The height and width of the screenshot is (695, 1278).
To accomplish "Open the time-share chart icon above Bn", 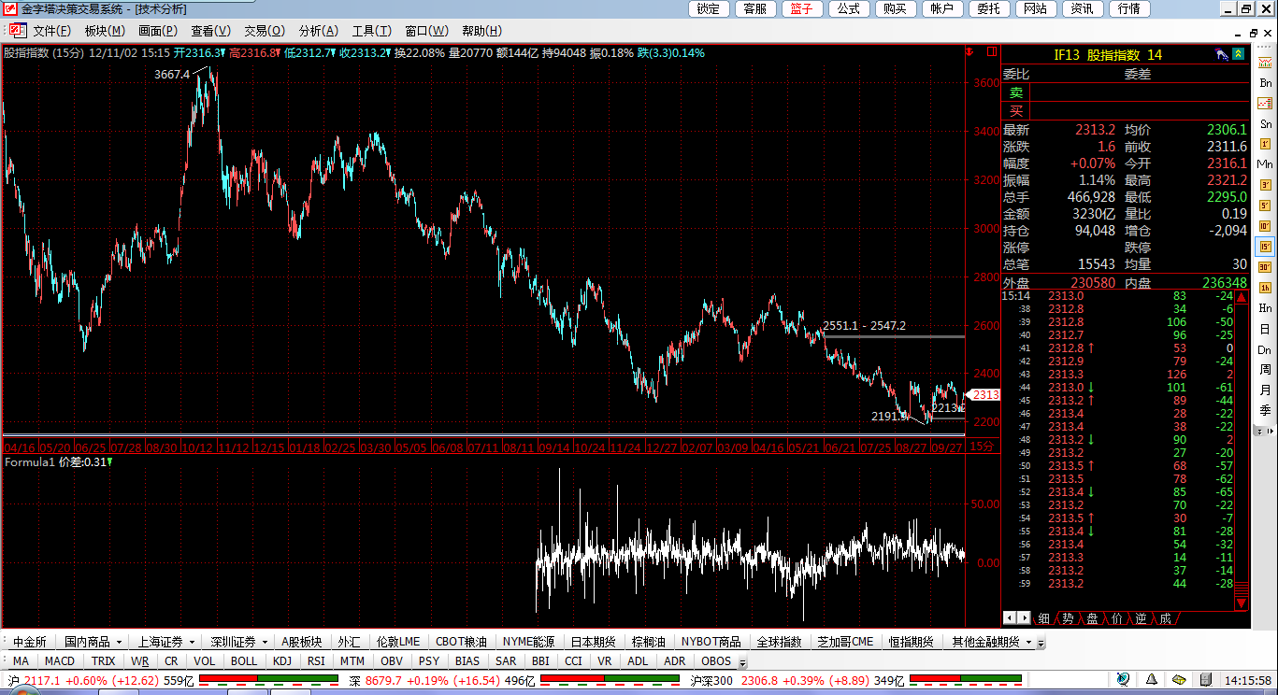I will [x=1265, y=63].
